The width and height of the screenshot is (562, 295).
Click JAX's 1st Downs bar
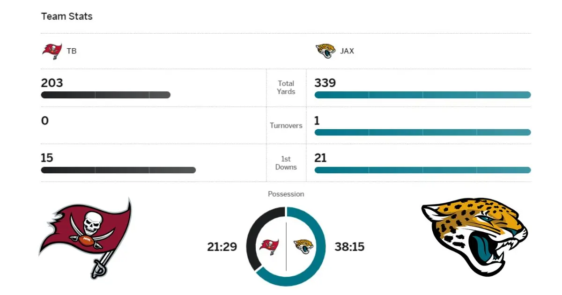point(422,170)
